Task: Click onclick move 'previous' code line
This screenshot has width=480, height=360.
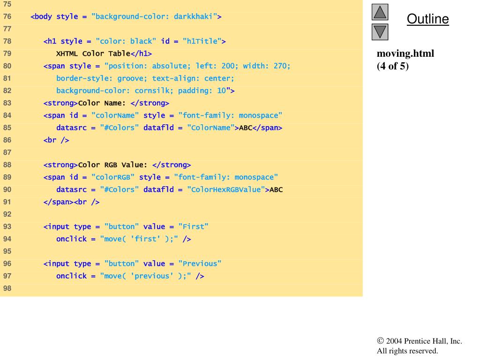Action: tap(130, 276)
